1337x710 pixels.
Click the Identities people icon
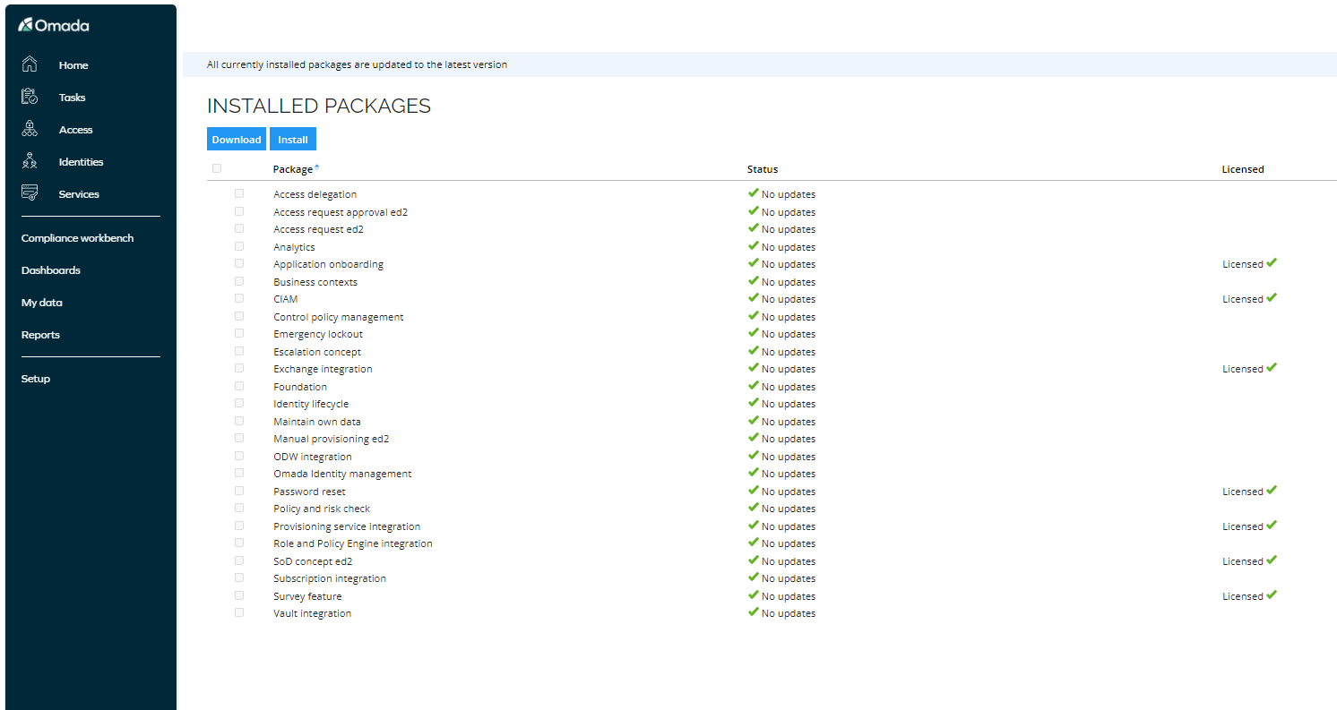pos(30,161)
